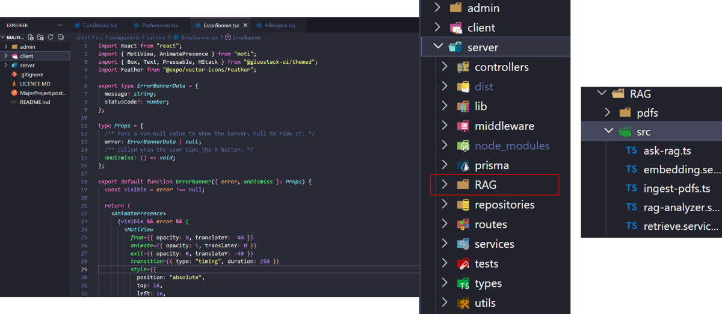This screenshot has width=722, height=314.
Task: Click the node_modules folder icon
Action: coord(463,146)
